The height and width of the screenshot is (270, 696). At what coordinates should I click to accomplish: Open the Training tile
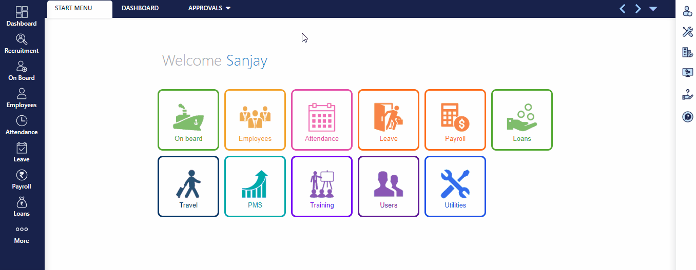(322, 186)
